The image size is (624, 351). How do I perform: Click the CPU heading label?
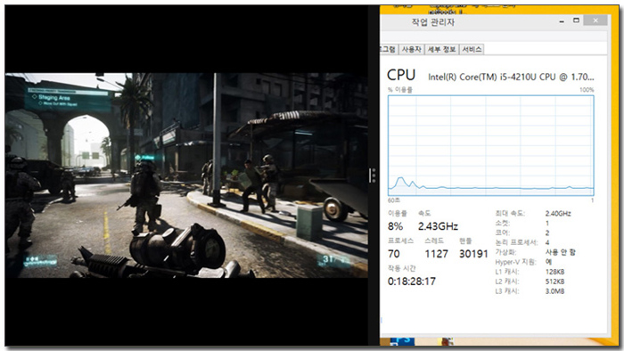point(401,75)
